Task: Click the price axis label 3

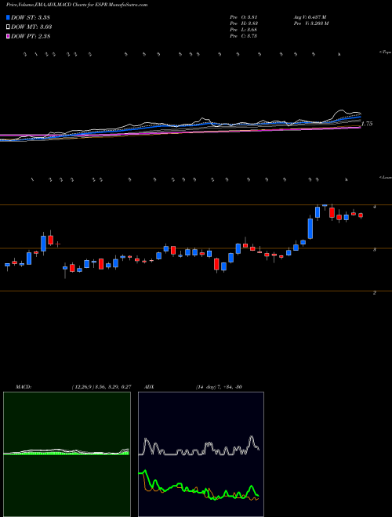Action: (375, 250)
